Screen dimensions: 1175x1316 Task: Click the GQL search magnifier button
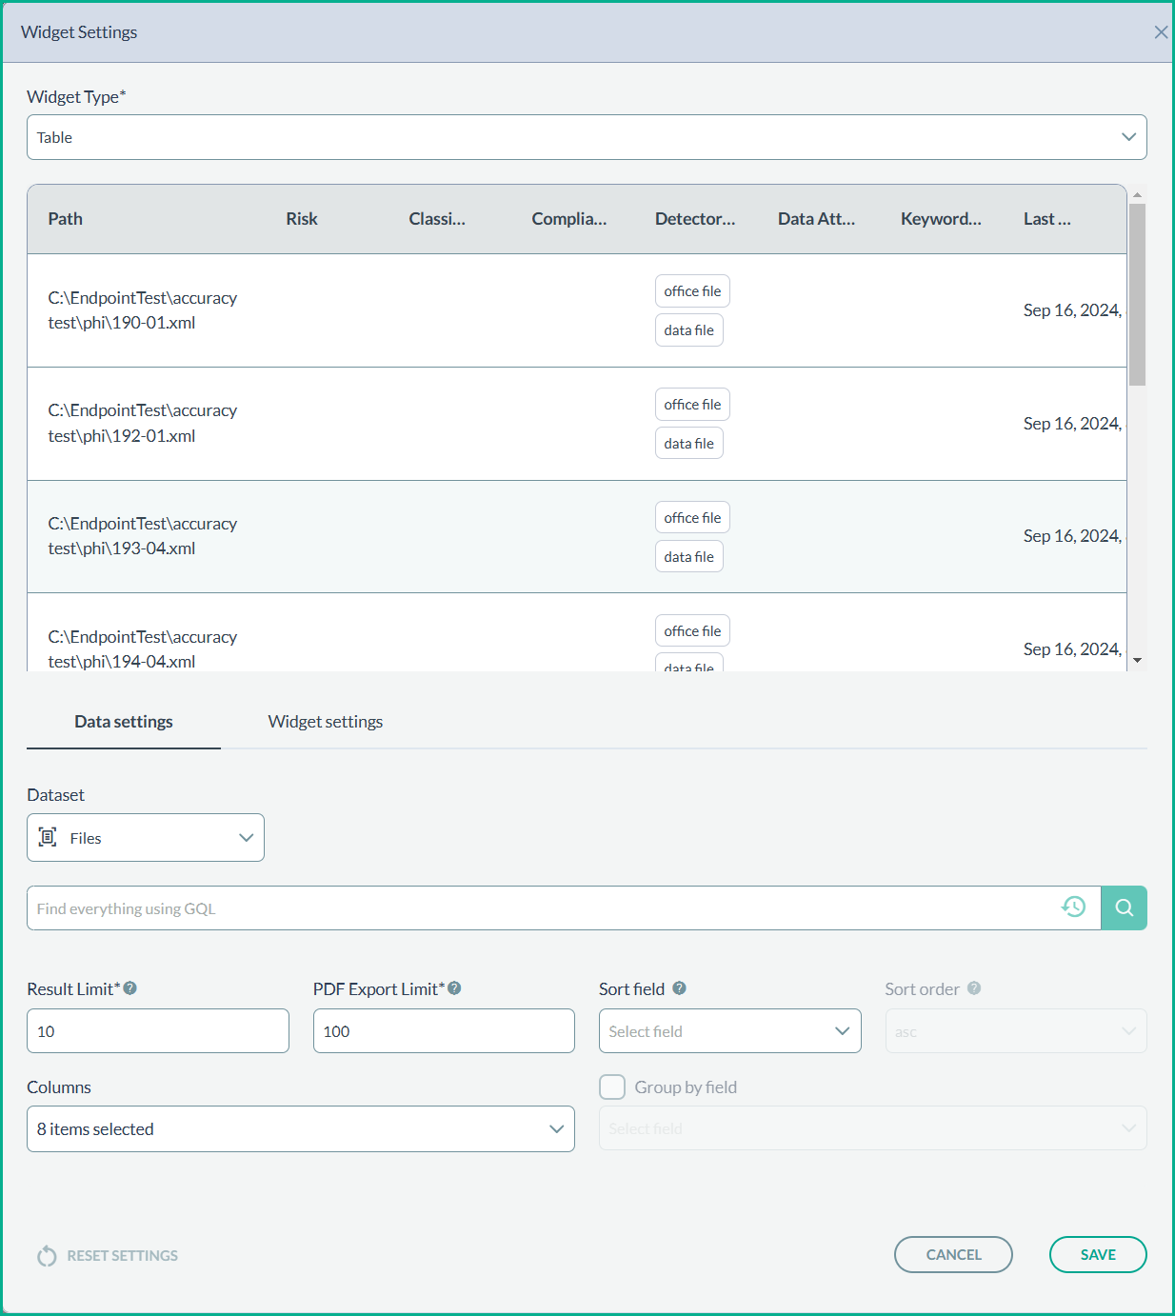1124,908
